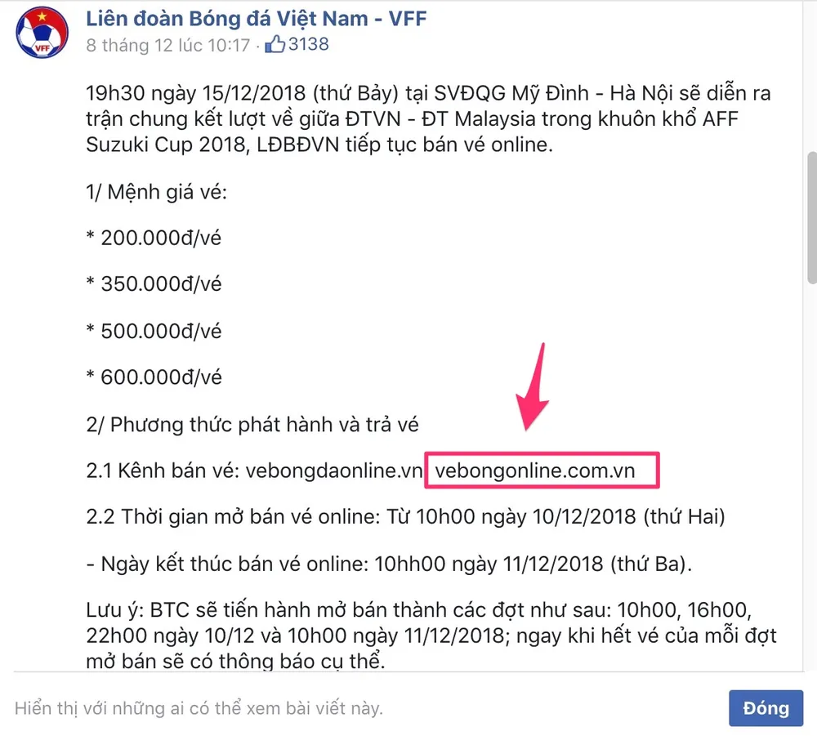This screenshot has width=817, height=736.
Task: Click the vertical scrollbar thumb
Action: point(812,217)
